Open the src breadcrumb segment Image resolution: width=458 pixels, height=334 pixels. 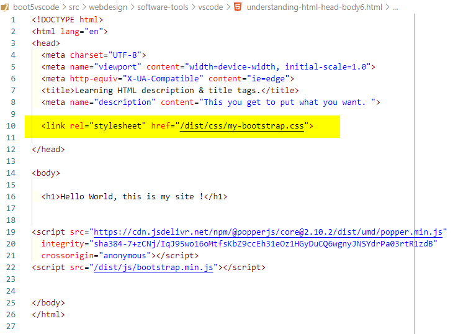point(74,7)
